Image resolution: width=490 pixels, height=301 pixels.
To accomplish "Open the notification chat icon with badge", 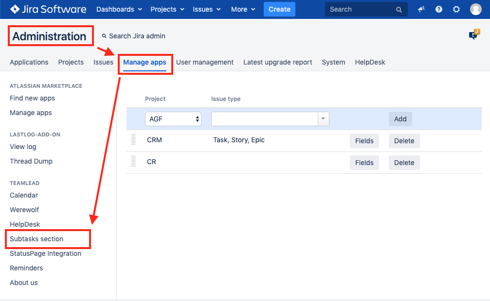I will [473, 35].
